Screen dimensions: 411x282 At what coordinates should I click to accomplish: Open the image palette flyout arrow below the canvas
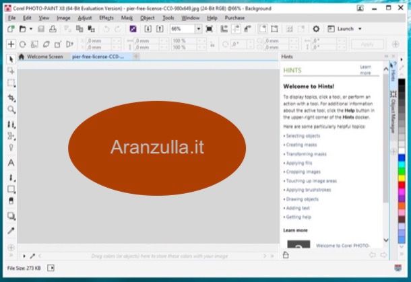24,256
